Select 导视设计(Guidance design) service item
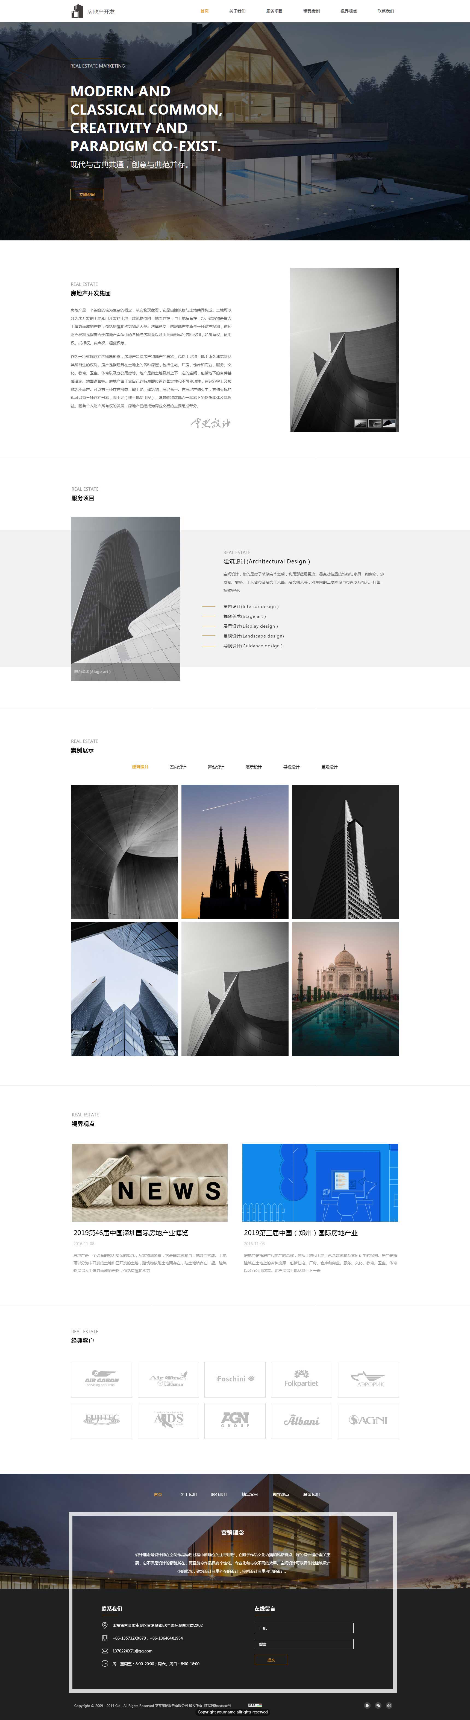Viewport: 470px width, 1720px height. (253, 646)
